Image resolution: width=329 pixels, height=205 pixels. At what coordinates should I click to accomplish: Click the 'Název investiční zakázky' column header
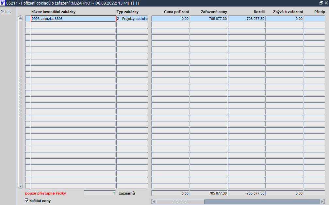(x=53, y=12)
